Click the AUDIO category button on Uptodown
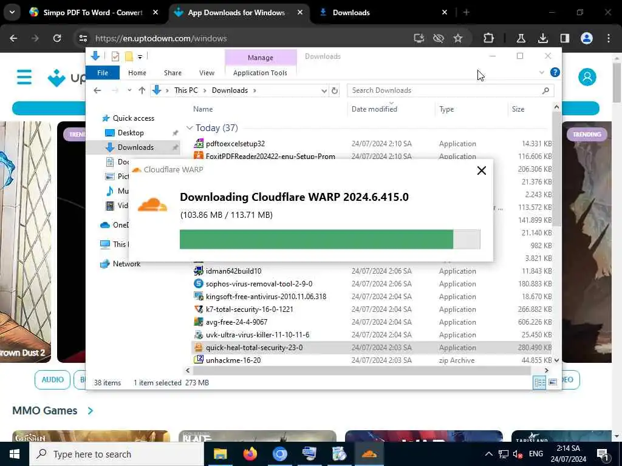The height and width of the screenshot is (466, 622). tap(52, 379)
